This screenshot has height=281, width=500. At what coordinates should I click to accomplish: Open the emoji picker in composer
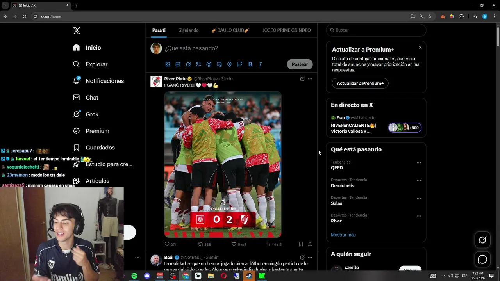pos(209,64)
